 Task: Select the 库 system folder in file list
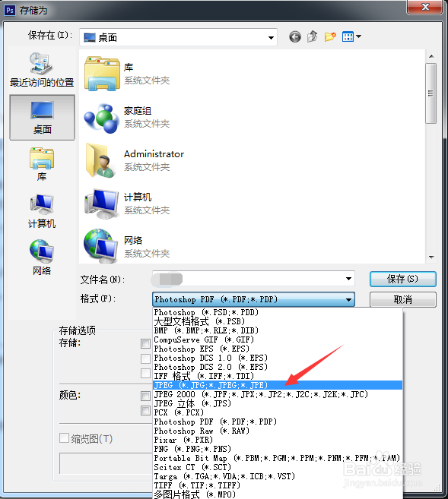point(128,74)
